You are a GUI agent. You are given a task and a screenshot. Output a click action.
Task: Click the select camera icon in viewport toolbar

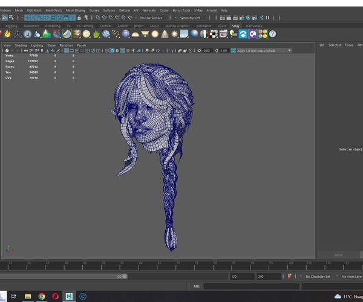click(x=25, y=51)
